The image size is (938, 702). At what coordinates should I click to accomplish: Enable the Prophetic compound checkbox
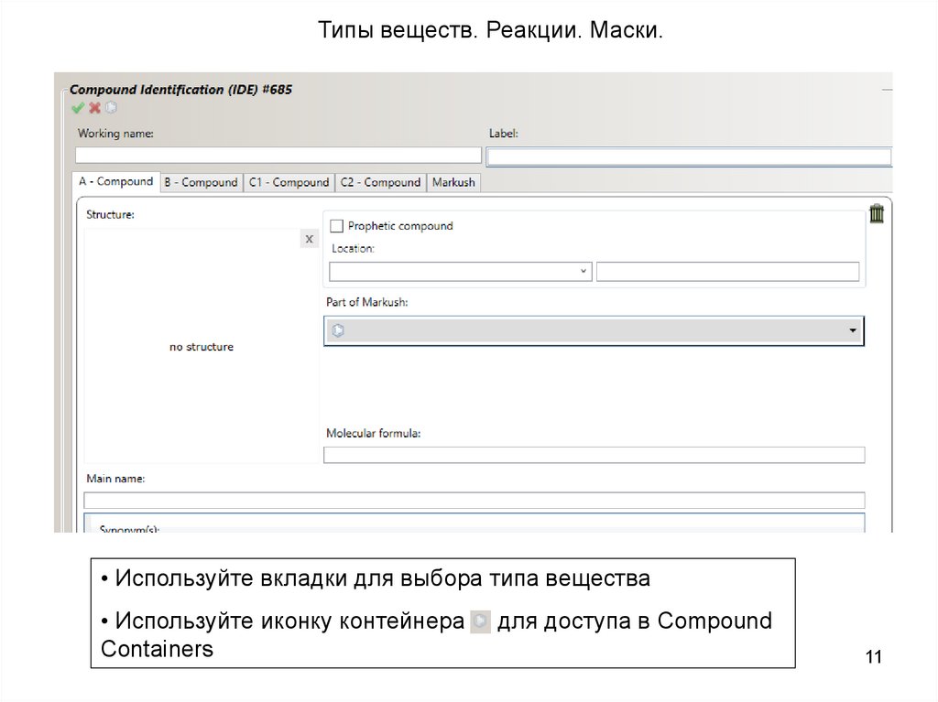pos(336,226)
